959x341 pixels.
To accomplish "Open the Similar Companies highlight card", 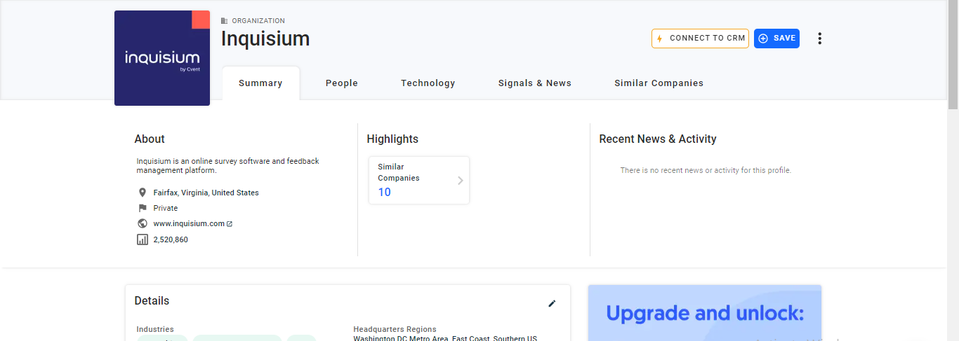I will 414,180.
